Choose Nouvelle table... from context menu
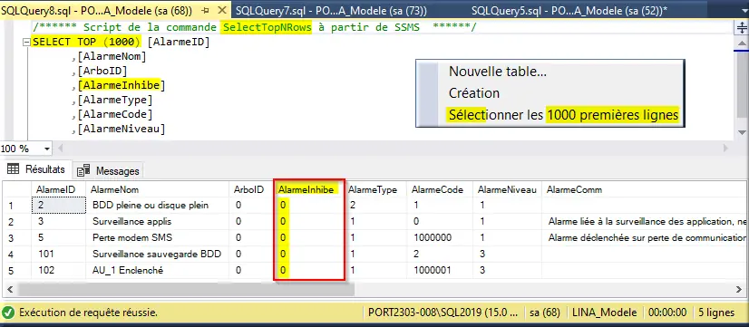Screen dimensions: 749x327 click(497, 72)
